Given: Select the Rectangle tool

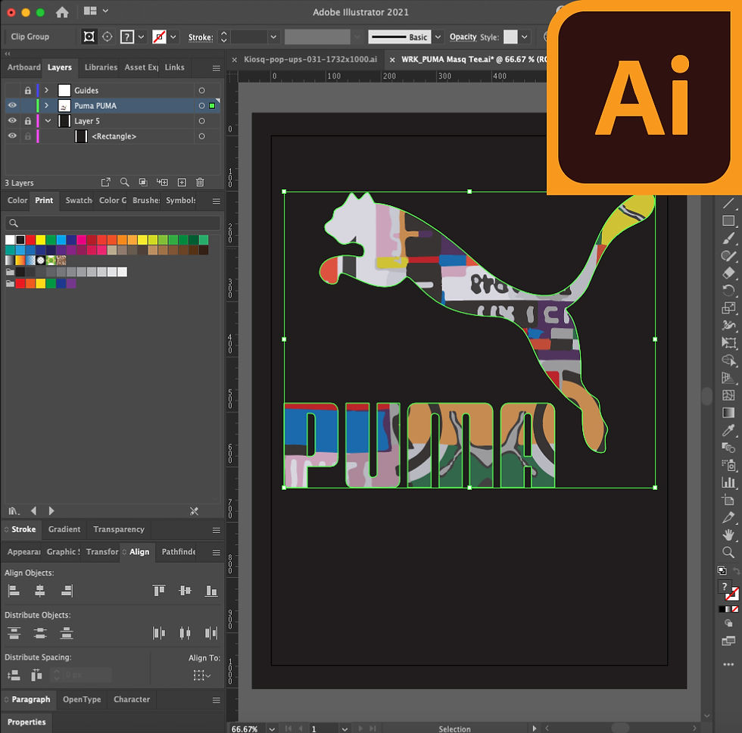Looking at the screenshot, I should point(728,221).
